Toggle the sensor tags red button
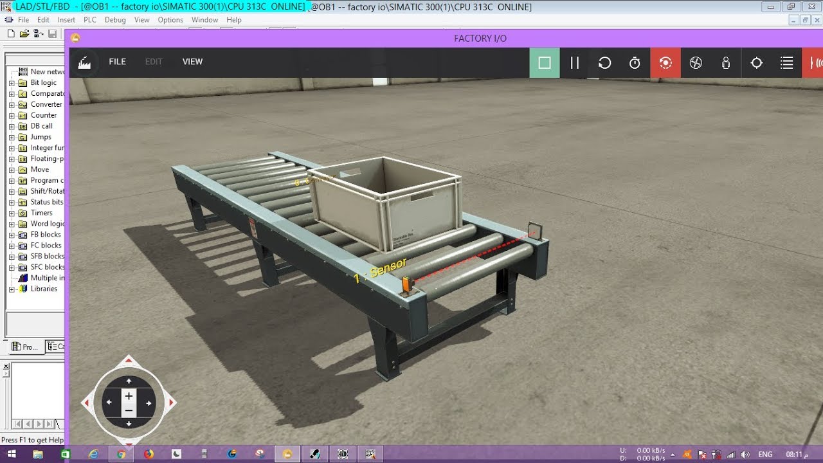This screenshot has height=463, width=823. pos(813,62)
